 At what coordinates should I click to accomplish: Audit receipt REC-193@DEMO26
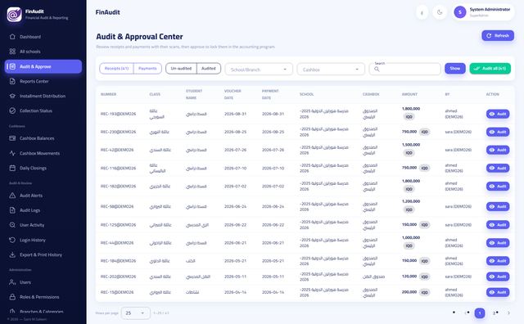click(498, 114)
